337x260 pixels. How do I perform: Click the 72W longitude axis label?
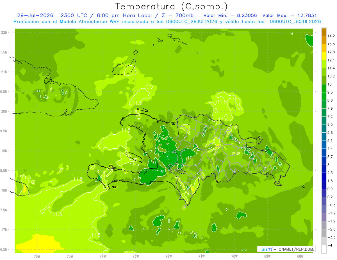tap(168, 256)
